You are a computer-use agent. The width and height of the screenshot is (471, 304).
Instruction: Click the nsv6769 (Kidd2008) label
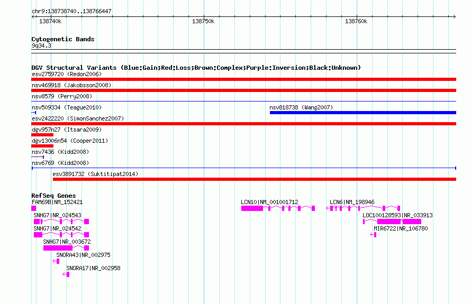pyautogui.click(x=60, y=163)
